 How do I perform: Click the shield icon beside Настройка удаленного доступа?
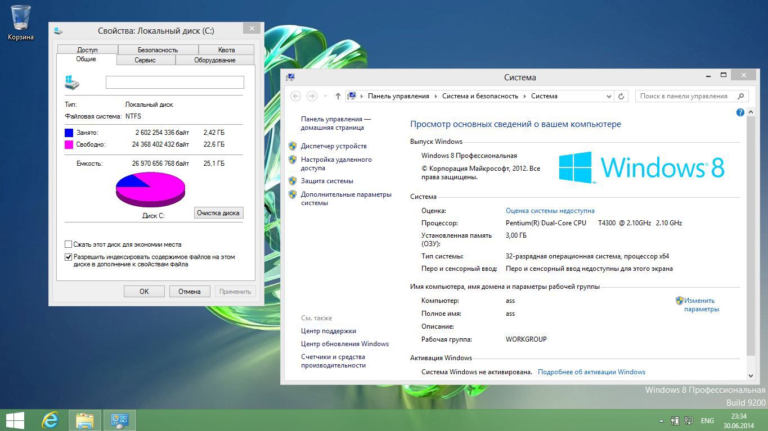(293, 160)
